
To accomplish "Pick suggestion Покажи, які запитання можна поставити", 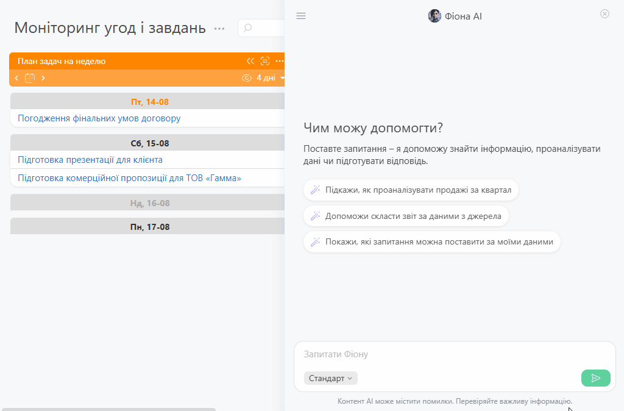I will coord(432,241).
